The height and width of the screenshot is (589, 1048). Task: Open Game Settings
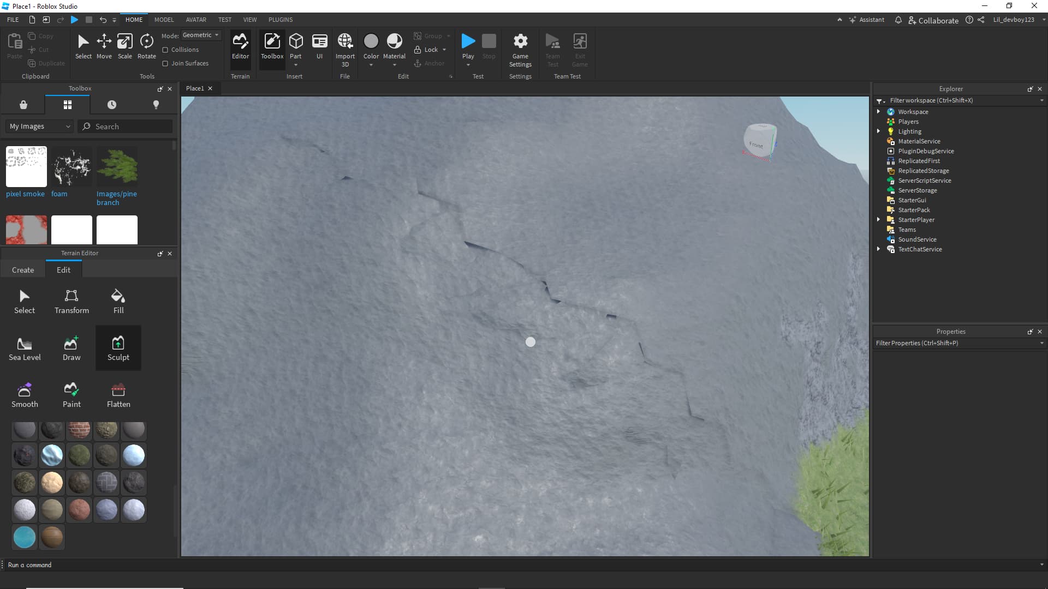click(x=520, y=50)
